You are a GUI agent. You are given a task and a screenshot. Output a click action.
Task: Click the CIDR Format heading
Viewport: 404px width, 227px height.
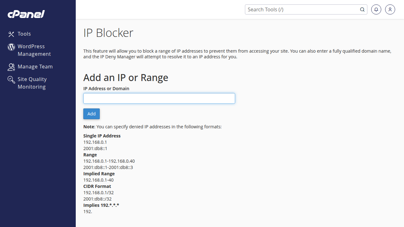coord(97,186)
